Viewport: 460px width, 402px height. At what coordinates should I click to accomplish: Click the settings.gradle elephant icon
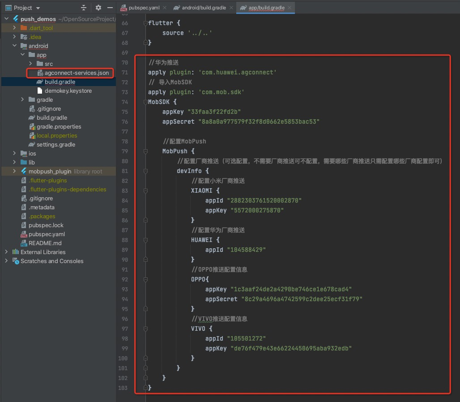32,144
